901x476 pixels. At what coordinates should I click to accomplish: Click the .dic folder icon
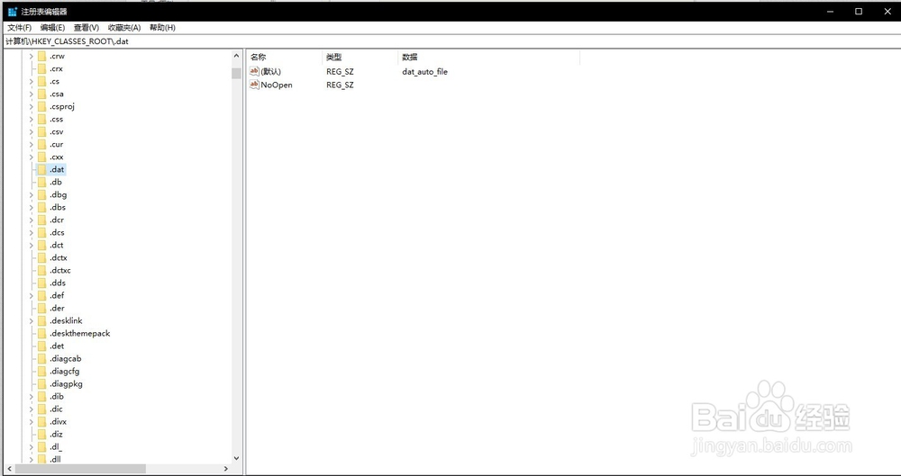click(x=41, y=409)
